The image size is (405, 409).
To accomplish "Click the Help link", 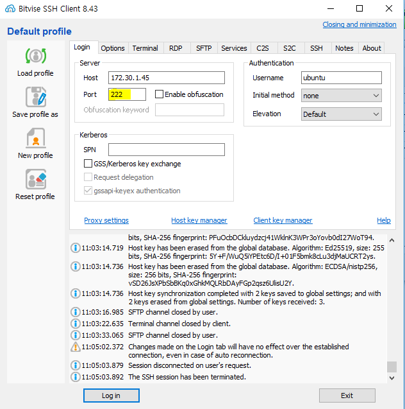I will [x=384, y=220].
